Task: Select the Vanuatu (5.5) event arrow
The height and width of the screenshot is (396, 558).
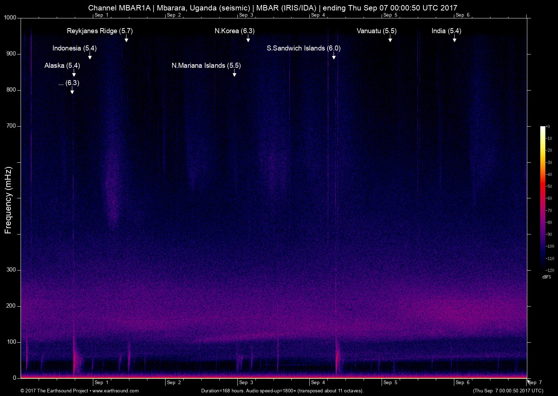Action: pos(390,40)
